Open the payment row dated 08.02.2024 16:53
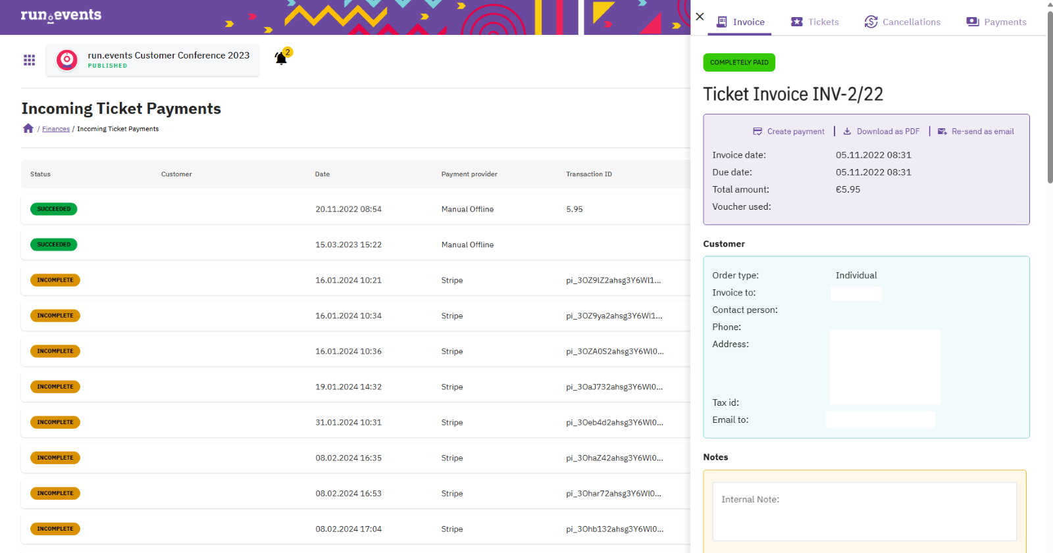 tap(355, 493)
